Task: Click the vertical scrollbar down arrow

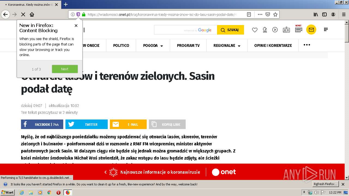Action: (x=347, y=178)
